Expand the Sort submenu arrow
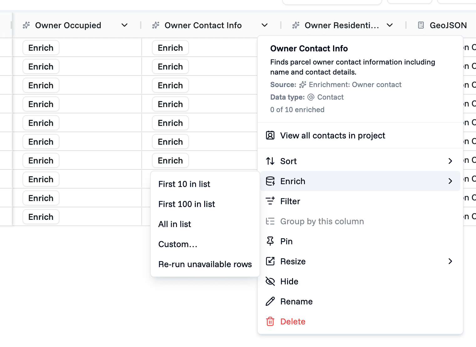Viewport: 476px width, 347px height. pos(450,161)
